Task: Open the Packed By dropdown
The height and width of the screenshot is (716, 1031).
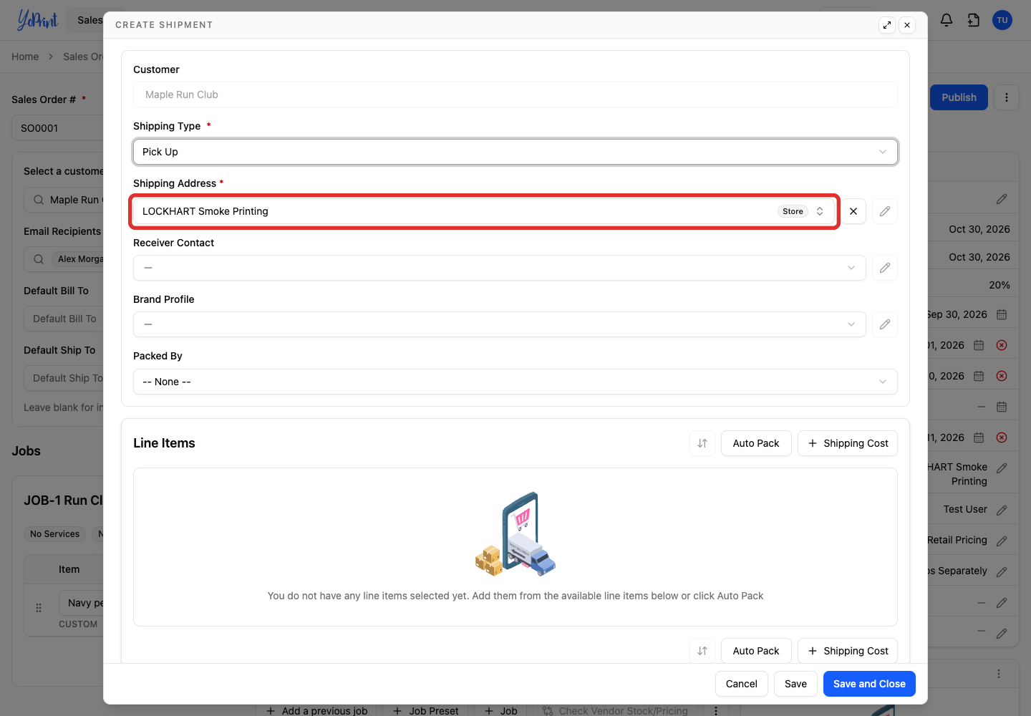Action: 515,382
